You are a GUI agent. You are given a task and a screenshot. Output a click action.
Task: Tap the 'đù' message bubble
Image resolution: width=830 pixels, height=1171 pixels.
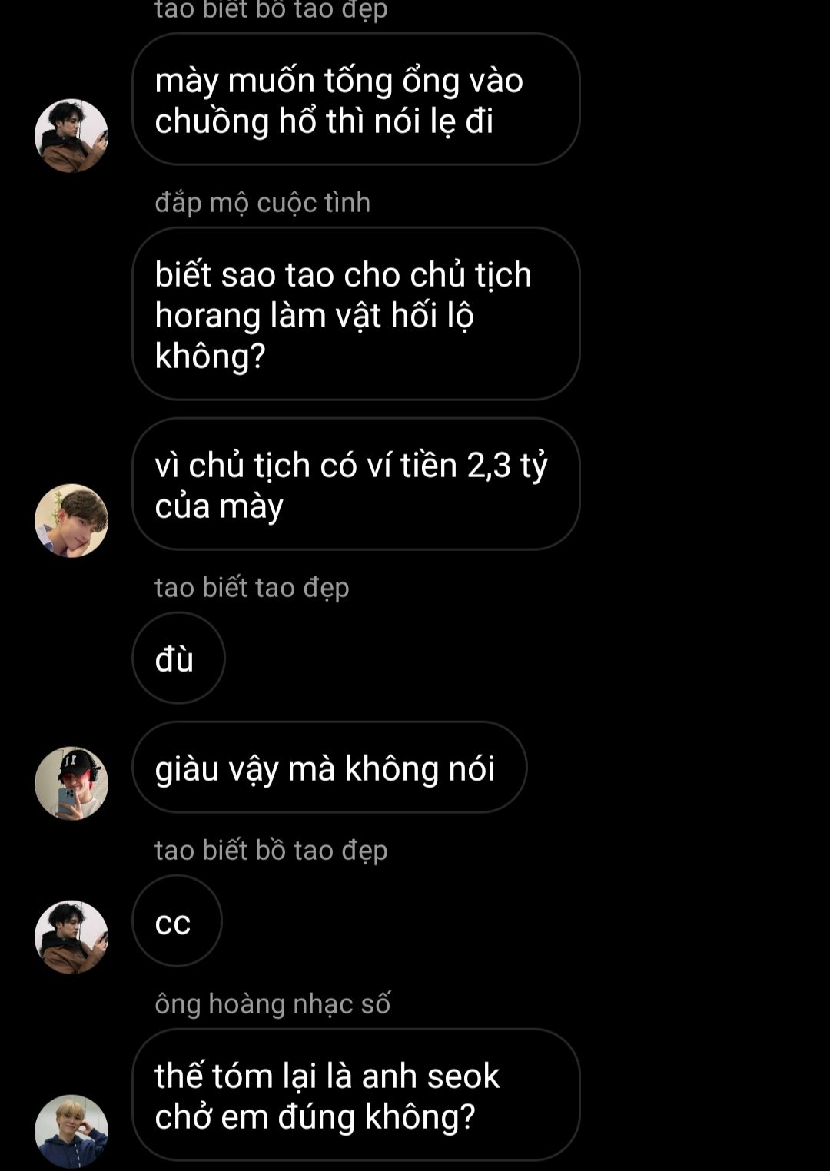[178, 658]
